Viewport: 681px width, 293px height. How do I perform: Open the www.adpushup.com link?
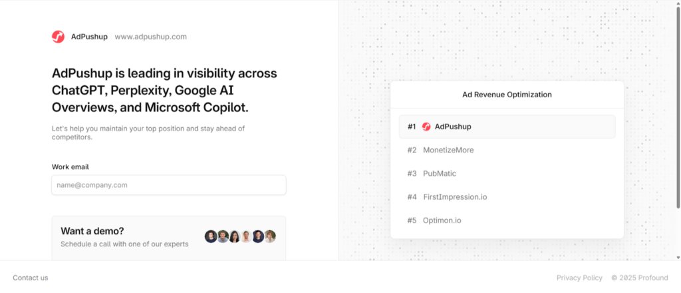click(150, 37)
